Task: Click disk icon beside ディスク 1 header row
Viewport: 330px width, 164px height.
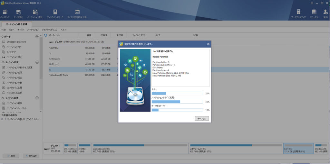Action: click(x=51, y=42)
